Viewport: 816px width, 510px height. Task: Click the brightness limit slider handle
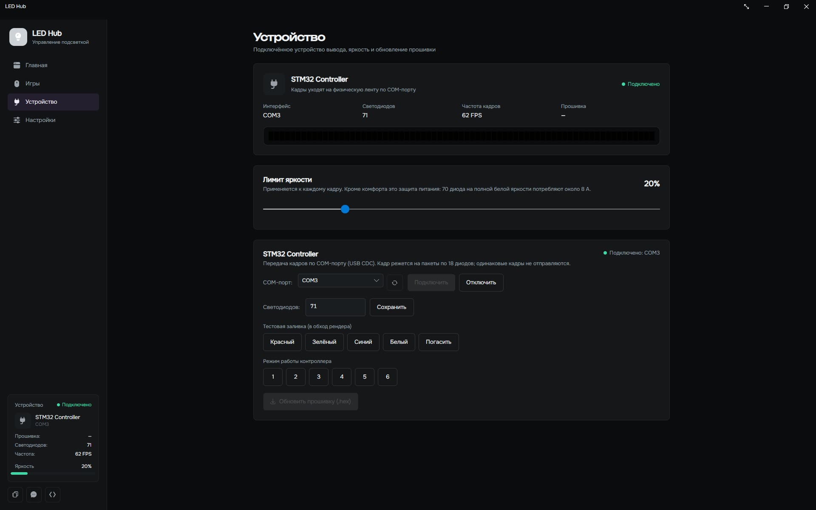coord(345,209)
